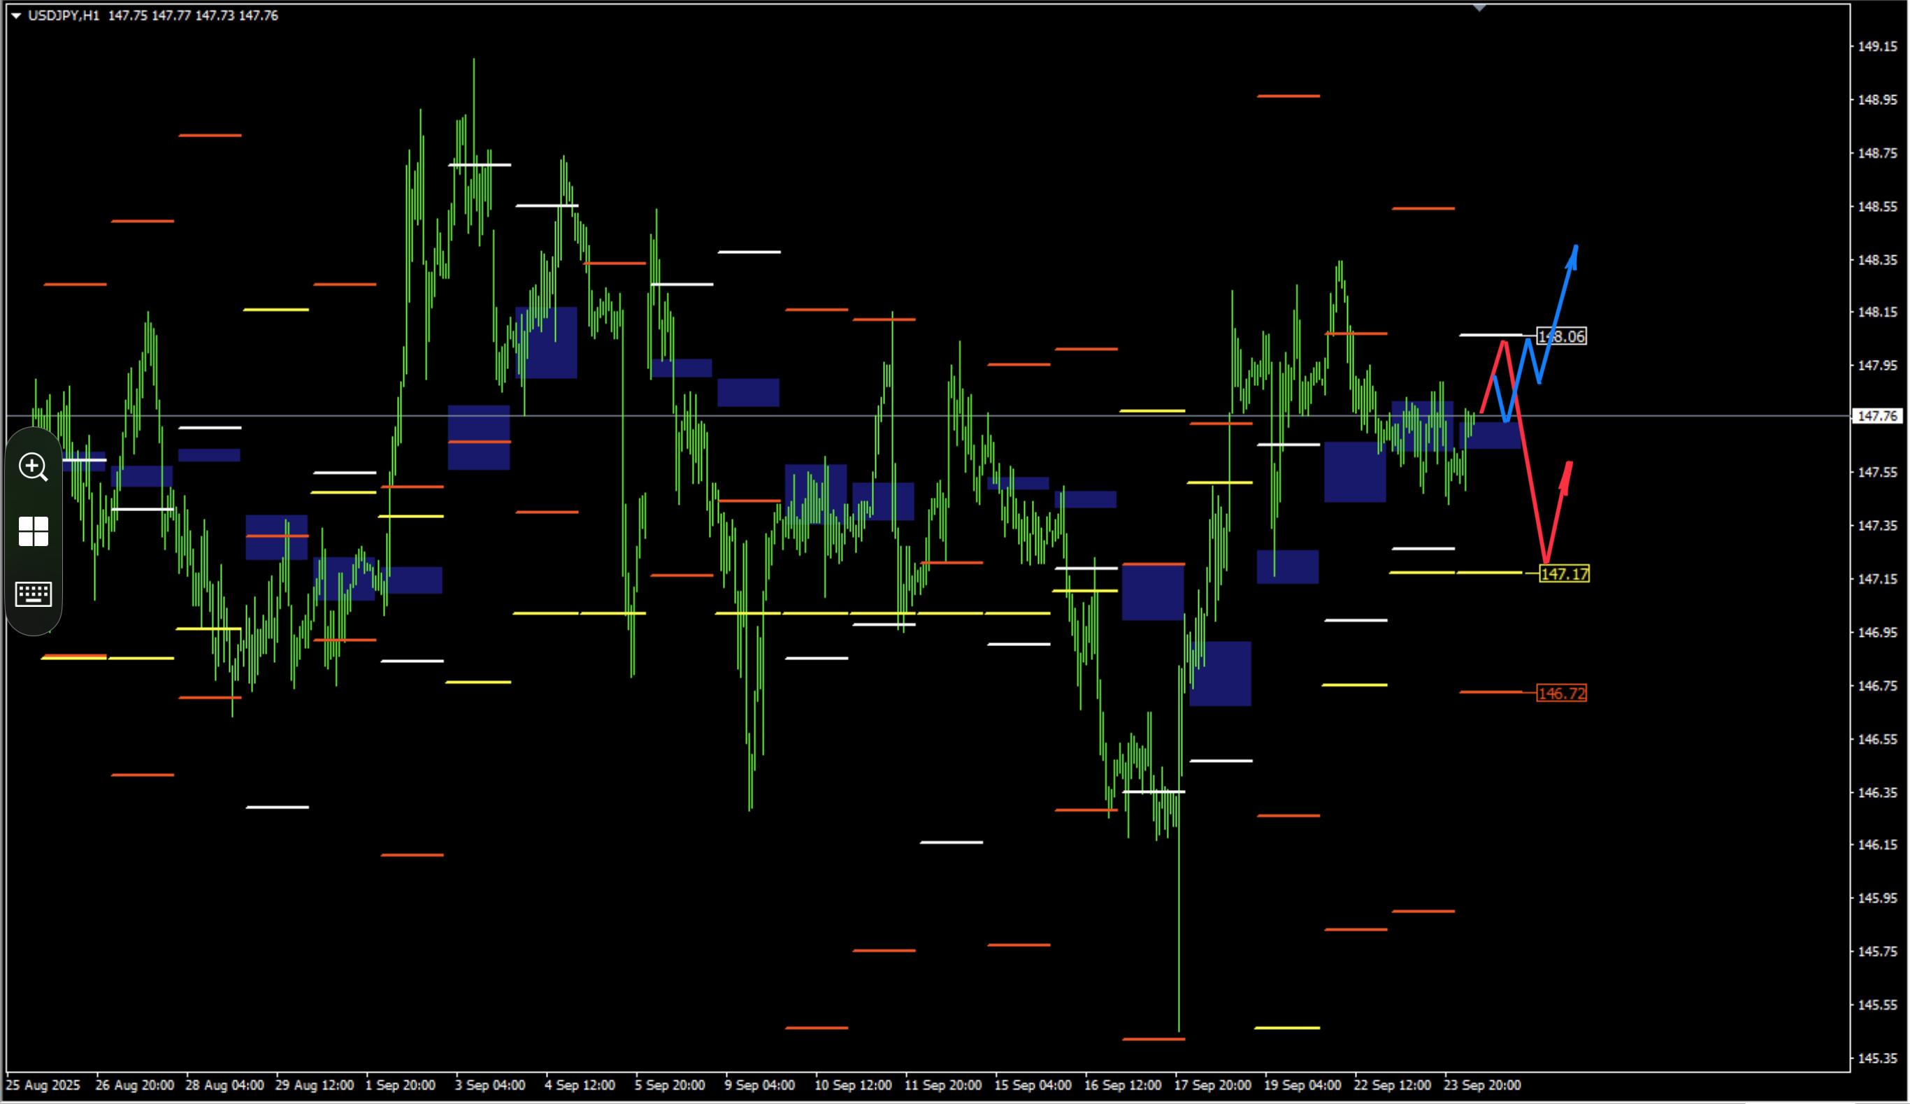Click the USDJPY,H1 symbol label
1910x1104 pixels.
pyautogui.click(x=64, y=16)
